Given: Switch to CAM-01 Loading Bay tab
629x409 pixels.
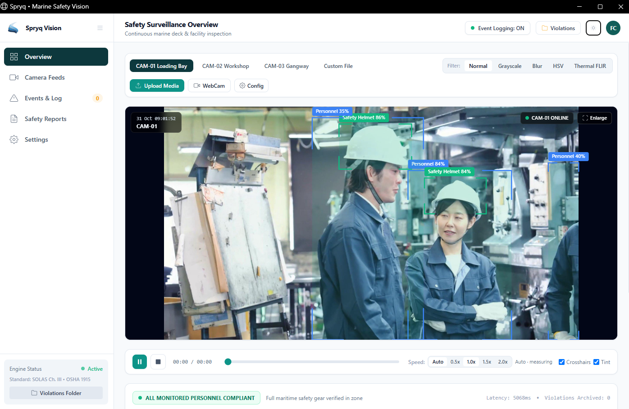Looking at the screenshot, I should coord(161,66).
